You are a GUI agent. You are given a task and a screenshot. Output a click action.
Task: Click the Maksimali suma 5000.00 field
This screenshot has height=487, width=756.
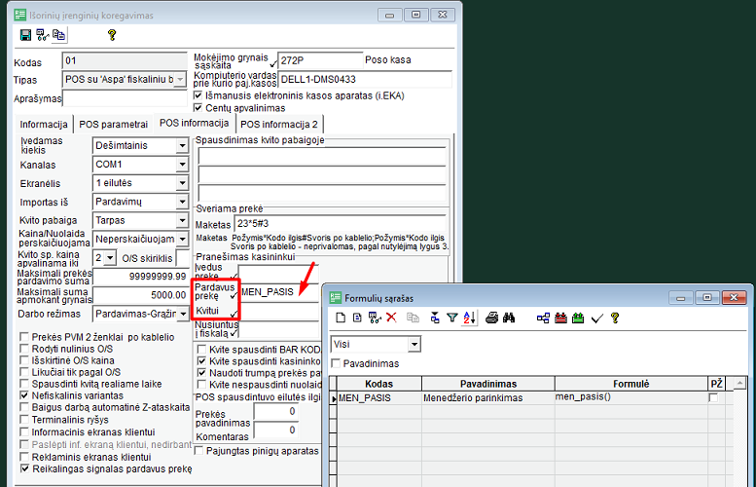click(x=141, y=295)
